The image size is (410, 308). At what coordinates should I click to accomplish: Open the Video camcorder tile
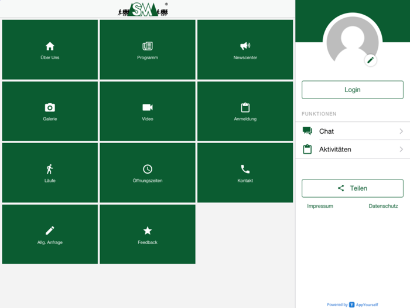pyautogui.click(x=148, y=111)
